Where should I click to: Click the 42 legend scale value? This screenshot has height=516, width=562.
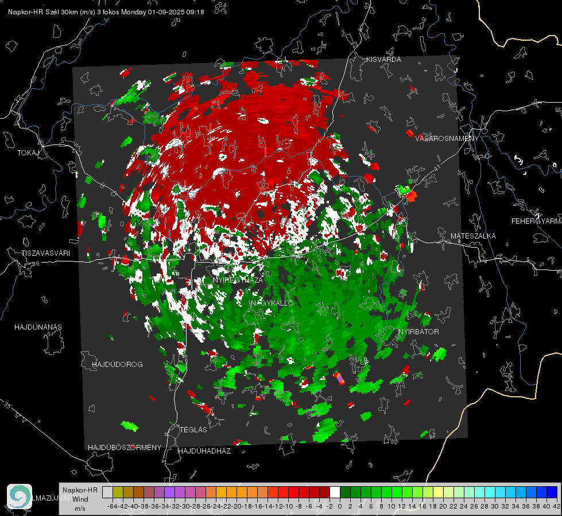coord(556,506)
